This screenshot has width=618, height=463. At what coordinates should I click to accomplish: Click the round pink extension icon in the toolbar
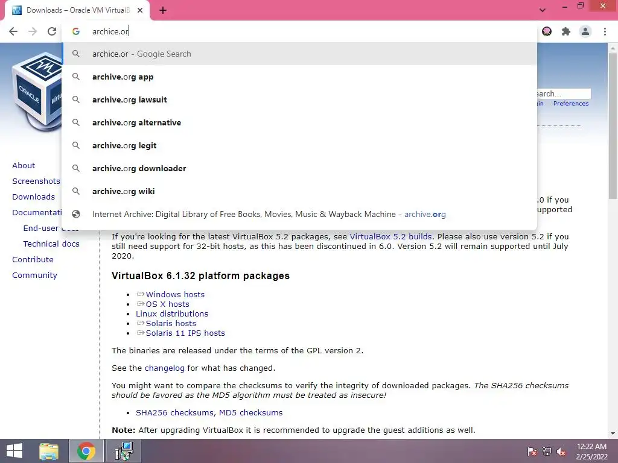[x=547, y=31]
